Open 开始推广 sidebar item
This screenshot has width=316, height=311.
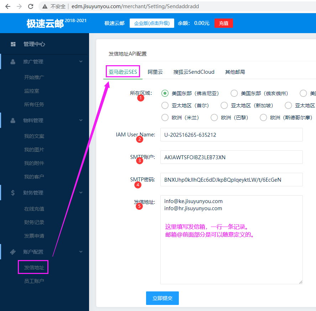coord(34,77)
